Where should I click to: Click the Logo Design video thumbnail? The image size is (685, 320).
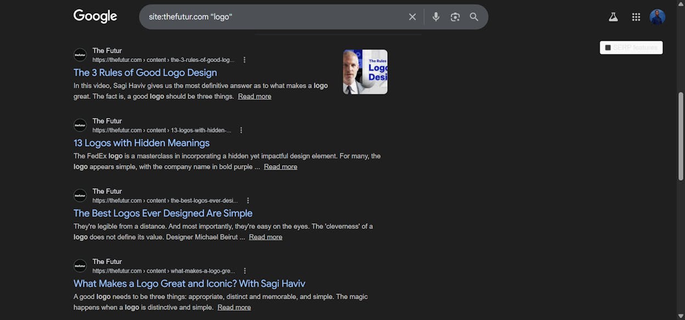pos(365,72)
